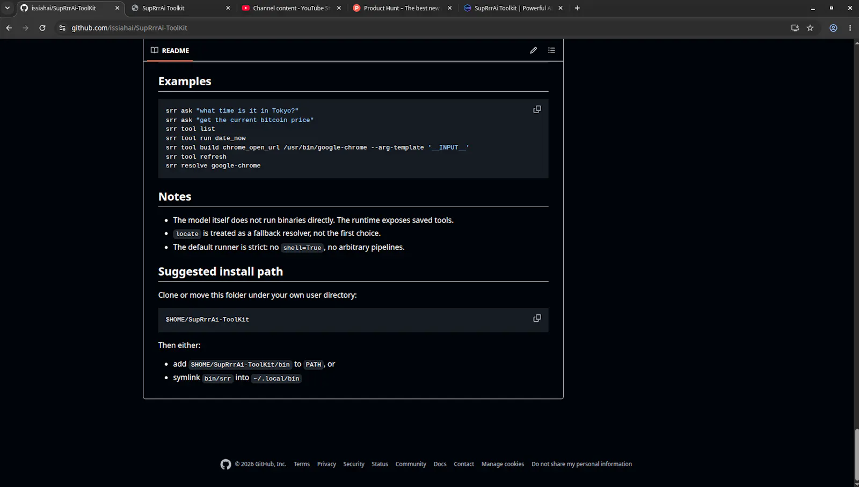
Task: Reload the current page
Action: tap(42, 28)
